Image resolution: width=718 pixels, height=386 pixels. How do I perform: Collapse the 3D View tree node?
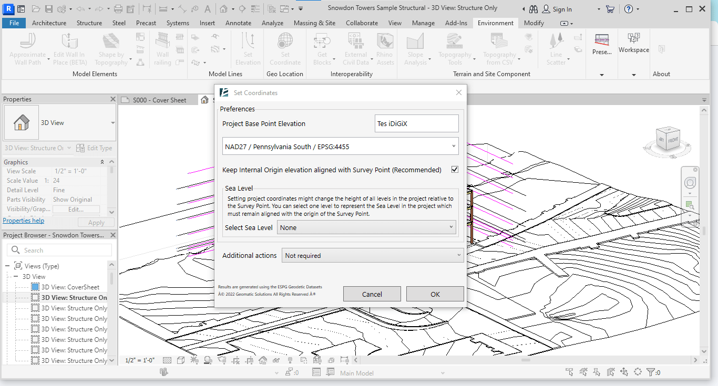pyautogui.click(x=16, y=277)
